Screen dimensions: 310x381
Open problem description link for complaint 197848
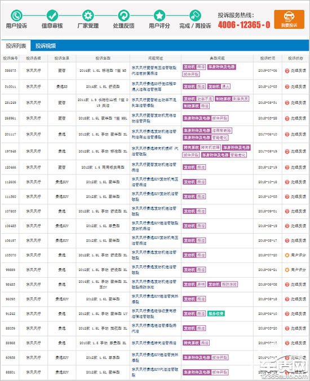coord(155,151)
